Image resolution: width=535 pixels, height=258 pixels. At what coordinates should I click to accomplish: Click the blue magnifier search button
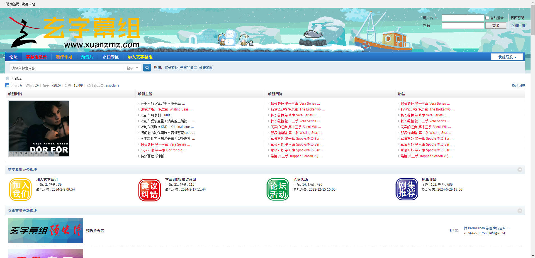point(147,68)
